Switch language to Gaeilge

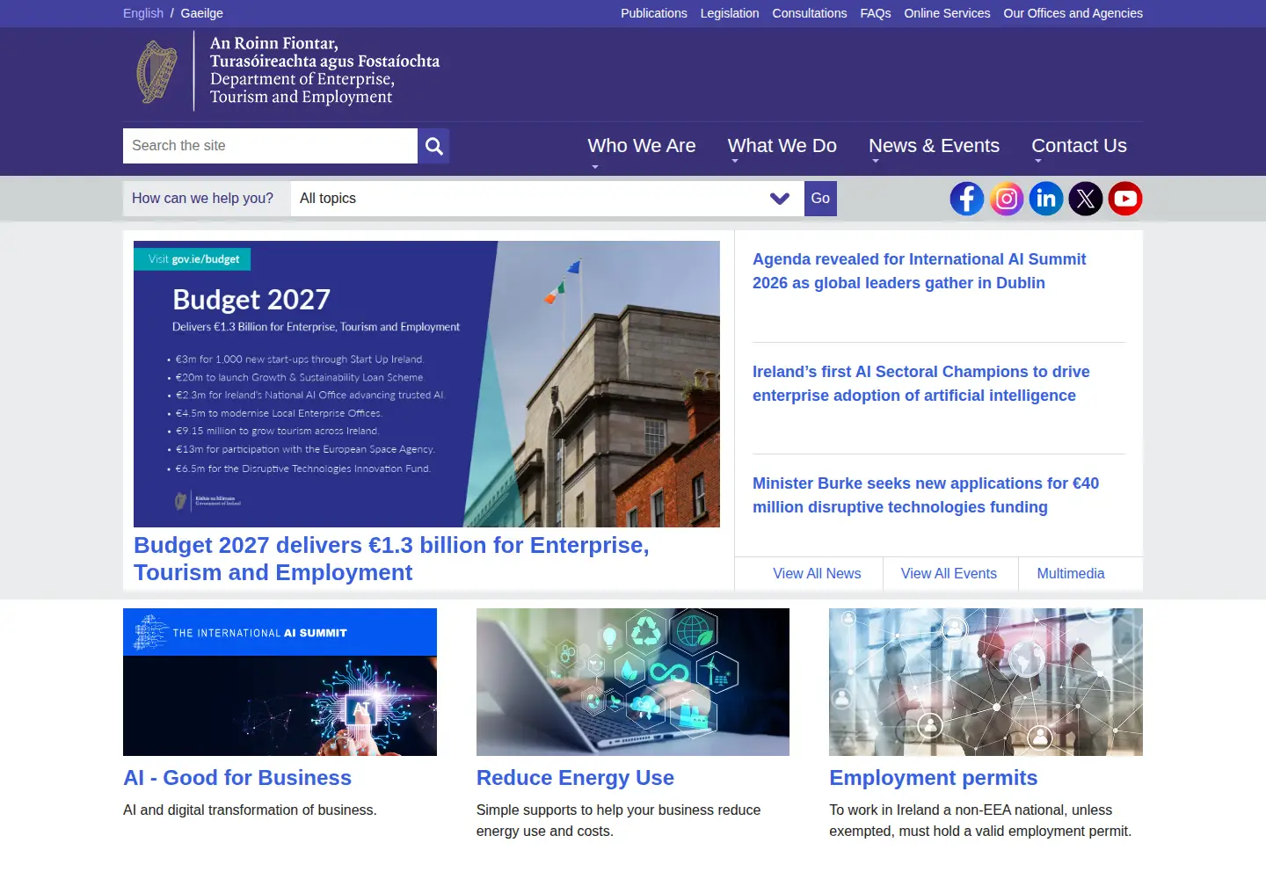pyautogui.click(x=202, y=13)
